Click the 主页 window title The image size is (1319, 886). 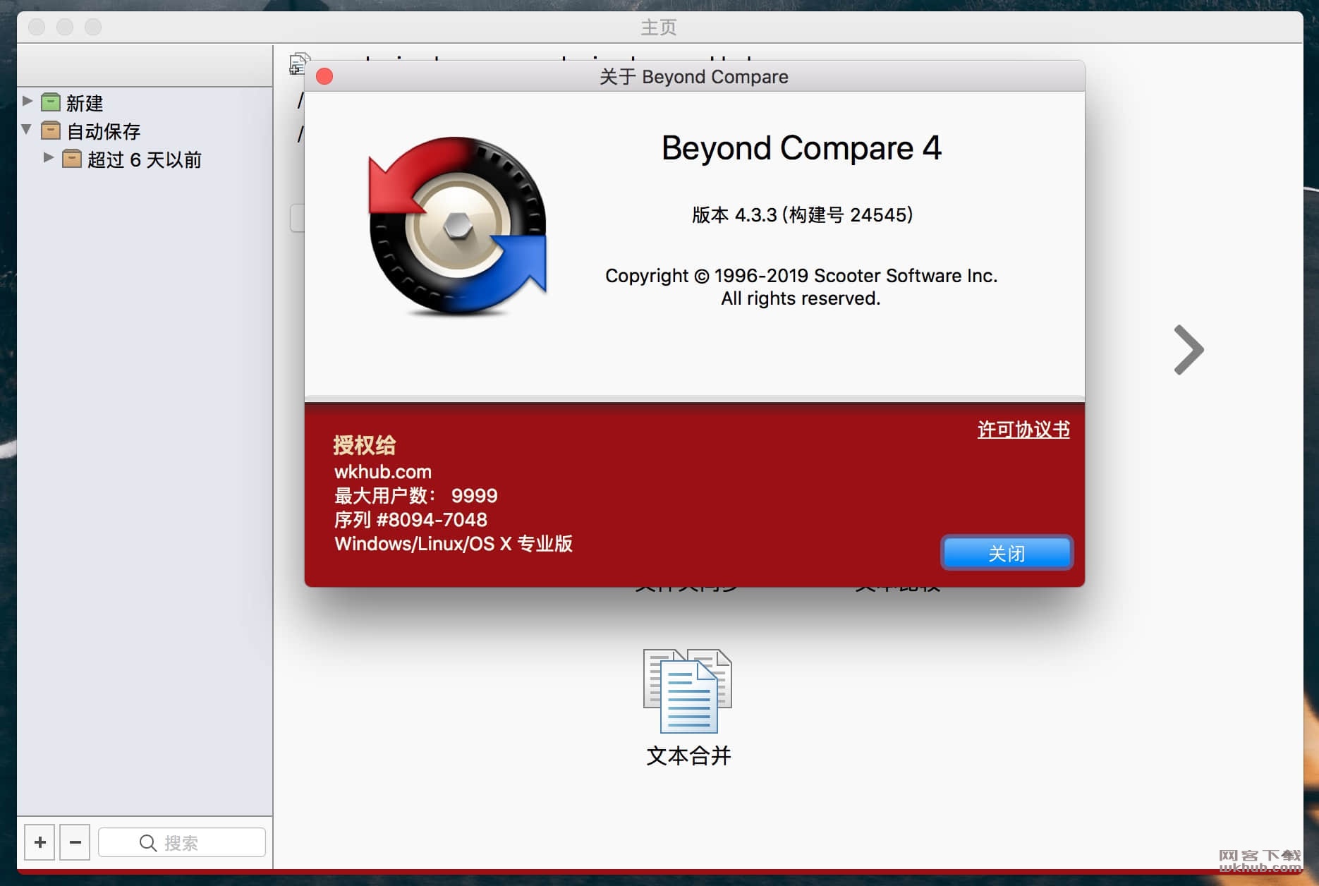pyautogui.click(x=658, y=27)
